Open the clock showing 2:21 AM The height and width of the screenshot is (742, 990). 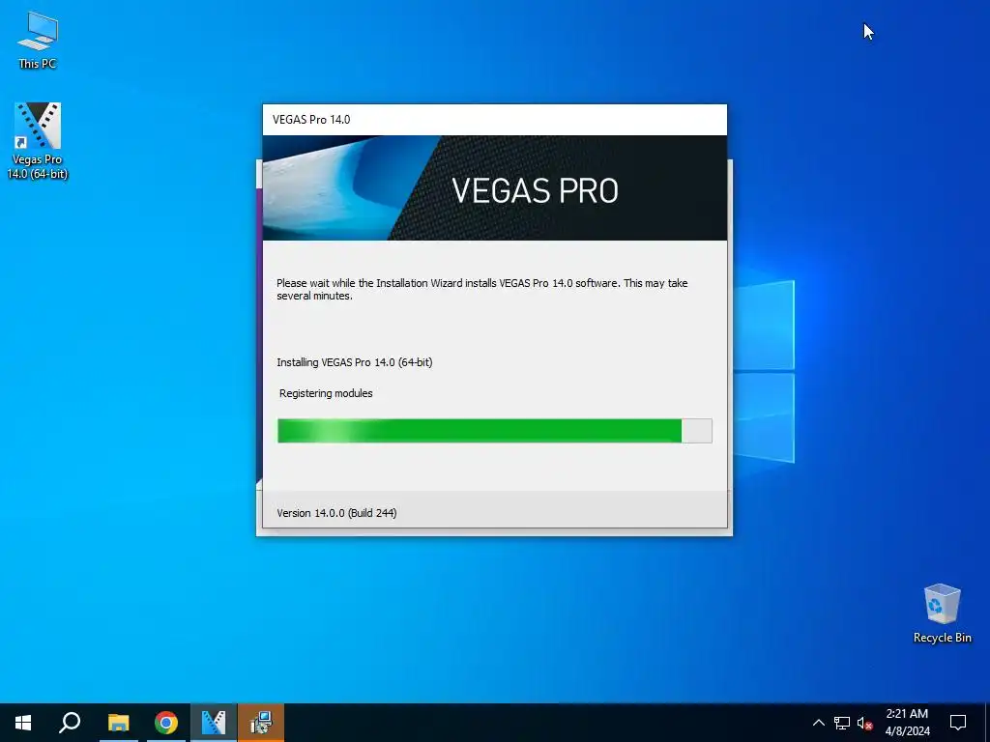tap(907, 723)
